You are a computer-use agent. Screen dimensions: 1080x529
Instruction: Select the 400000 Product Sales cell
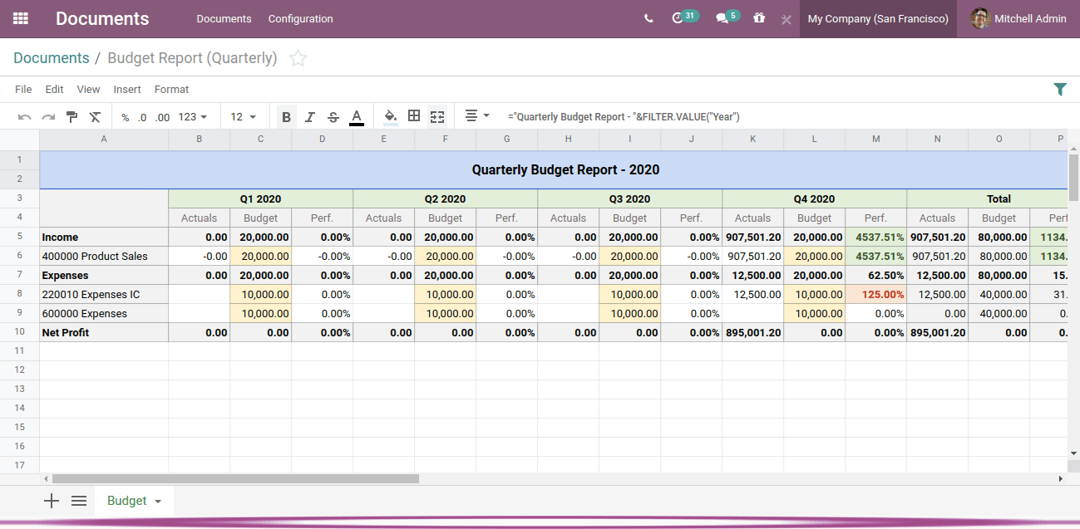(104, 256)
